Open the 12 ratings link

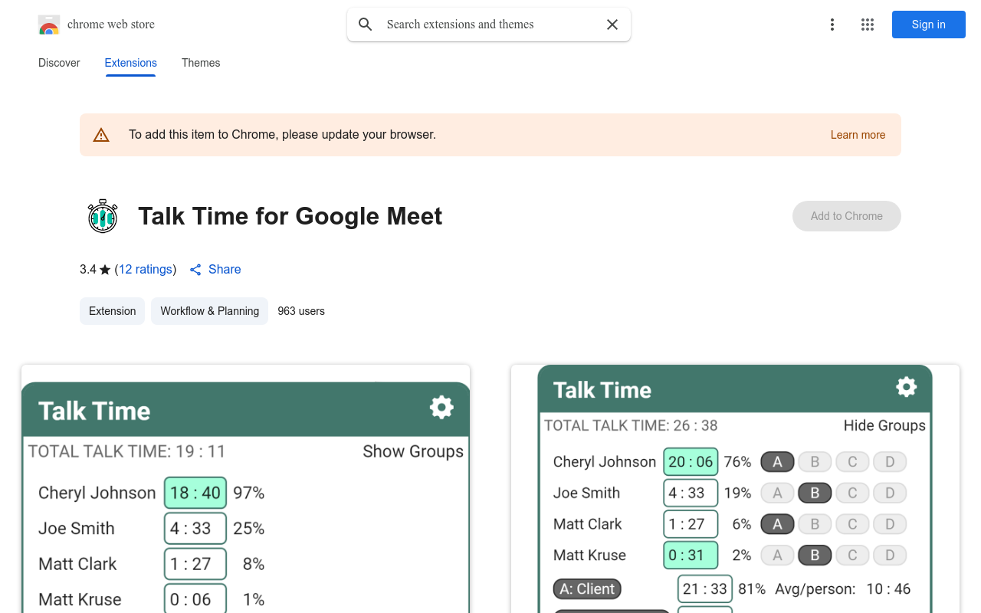pyautogui.click(x=145, y=269)
